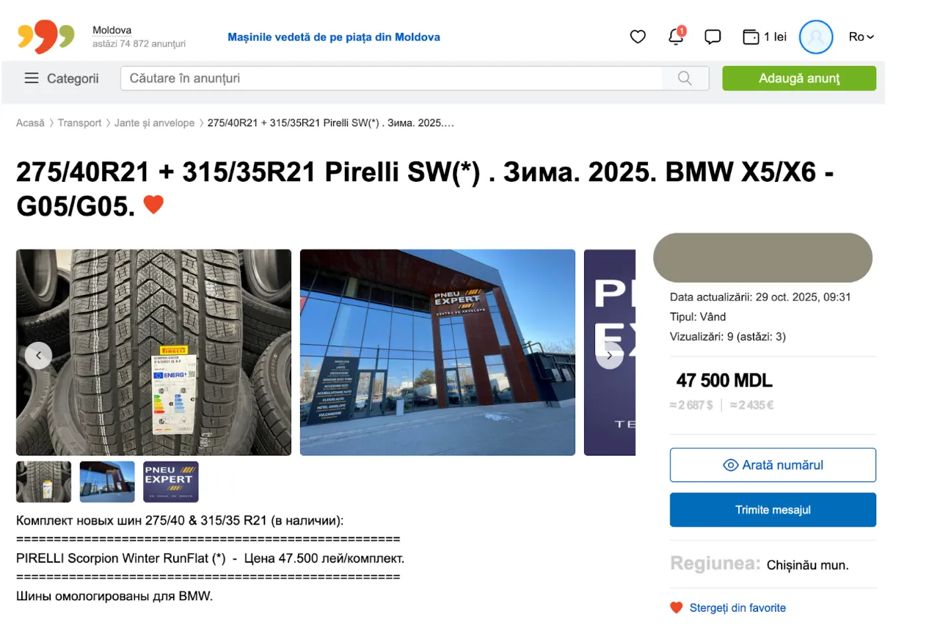The width and height of the screenshot is (932, 628).
Task: Click the search magnifier button
Action: click(685, 78)
